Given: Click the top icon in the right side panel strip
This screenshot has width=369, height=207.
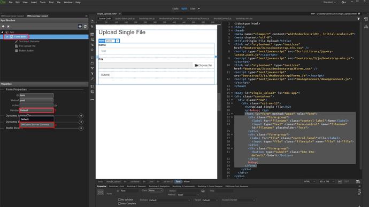Looking at the screenshot, I should 366,19.
